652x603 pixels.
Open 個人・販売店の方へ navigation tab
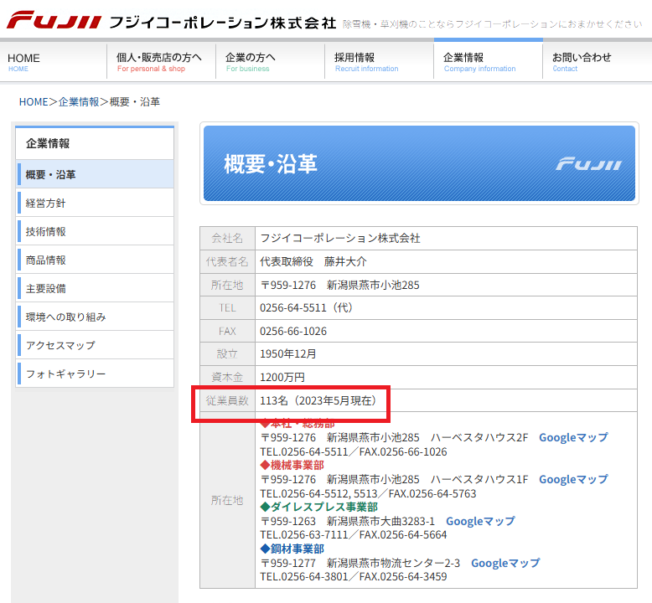[162, 61]
